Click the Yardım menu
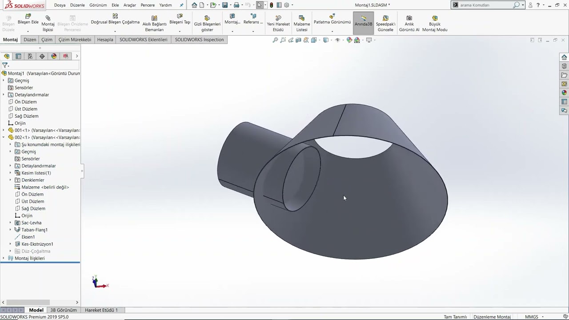 165,5
